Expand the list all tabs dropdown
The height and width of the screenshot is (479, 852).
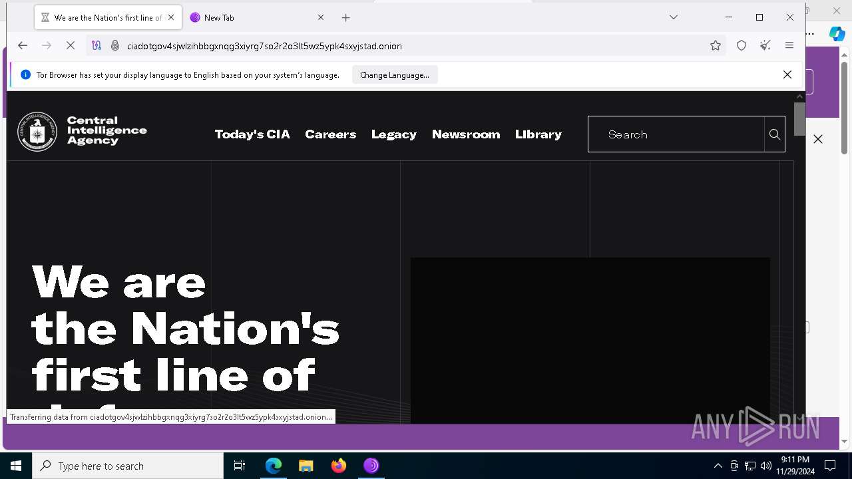pos(674,17)
